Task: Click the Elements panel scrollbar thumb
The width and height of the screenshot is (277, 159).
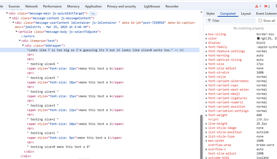Action: tap(202, 137)
